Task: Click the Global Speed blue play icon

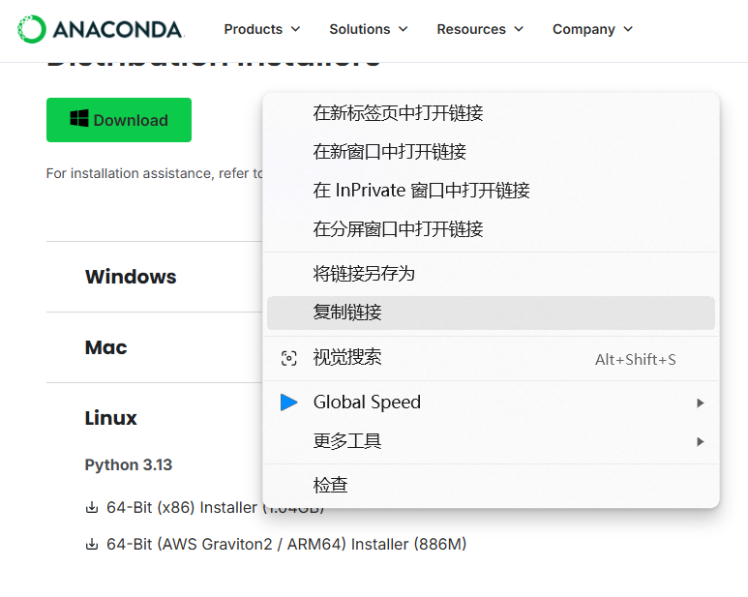Action: [288, 403]
